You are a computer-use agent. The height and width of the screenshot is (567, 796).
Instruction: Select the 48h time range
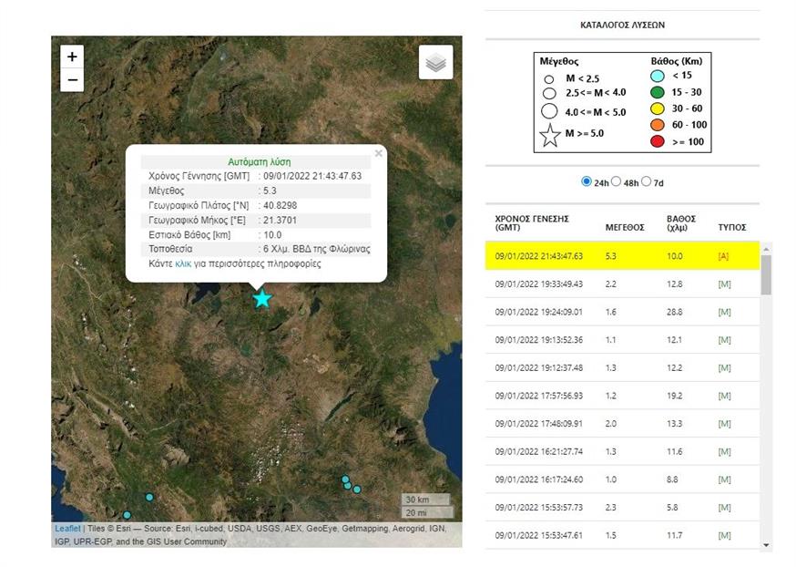point(617,181)
